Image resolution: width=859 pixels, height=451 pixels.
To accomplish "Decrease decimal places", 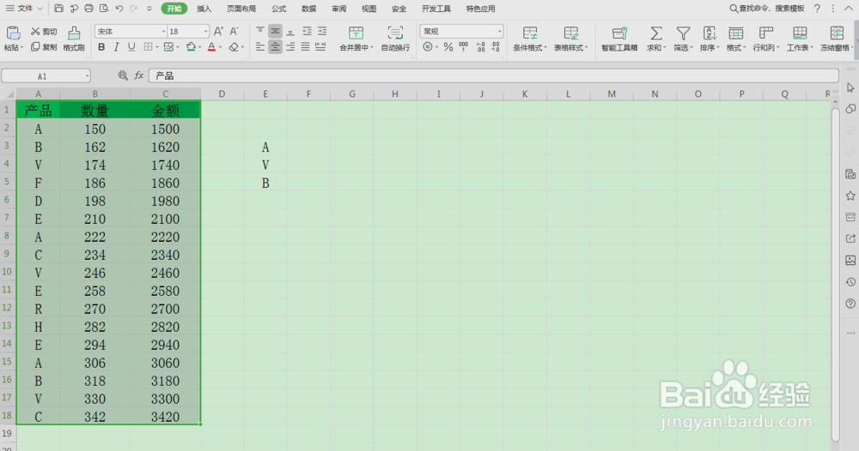I will [x=496, y=47].
